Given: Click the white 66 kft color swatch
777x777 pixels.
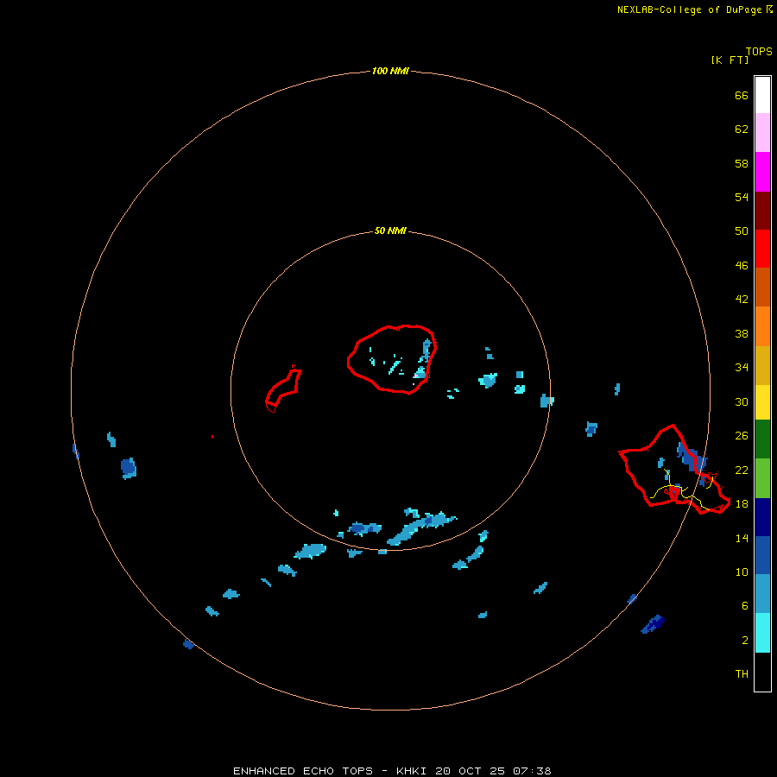Looking at the screenshot, I should click(762, 95).
